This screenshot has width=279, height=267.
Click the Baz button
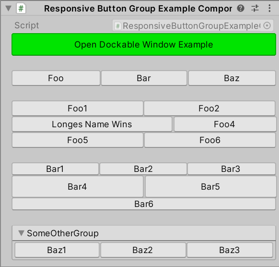232,78
